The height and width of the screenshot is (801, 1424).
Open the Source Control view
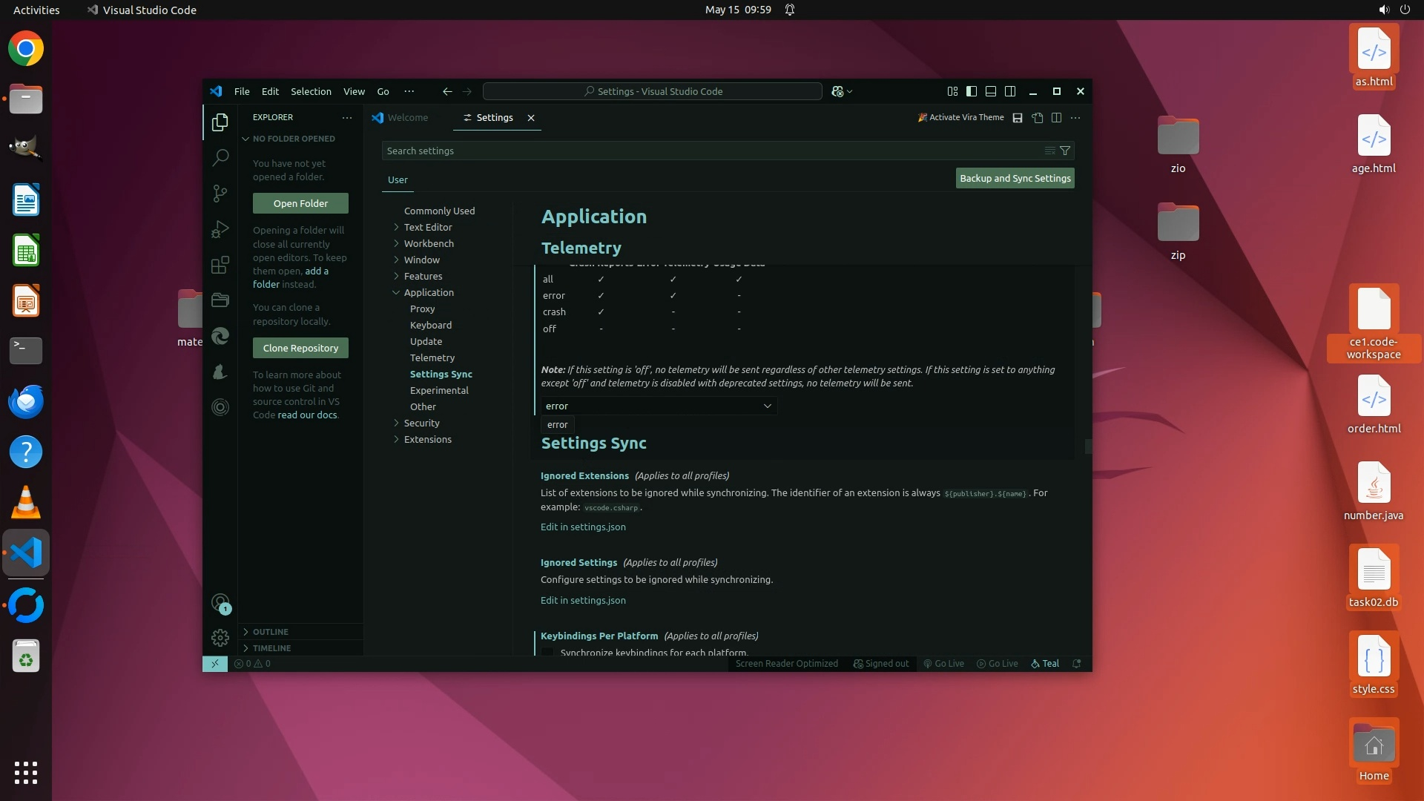220,194
